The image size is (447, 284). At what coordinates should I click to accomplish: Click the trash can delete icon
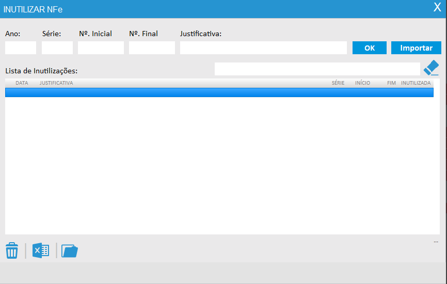pos(12,251)
